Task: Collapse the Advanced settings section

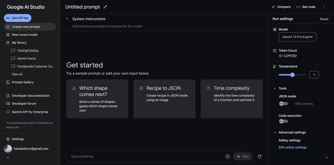Action: (275, 133)
